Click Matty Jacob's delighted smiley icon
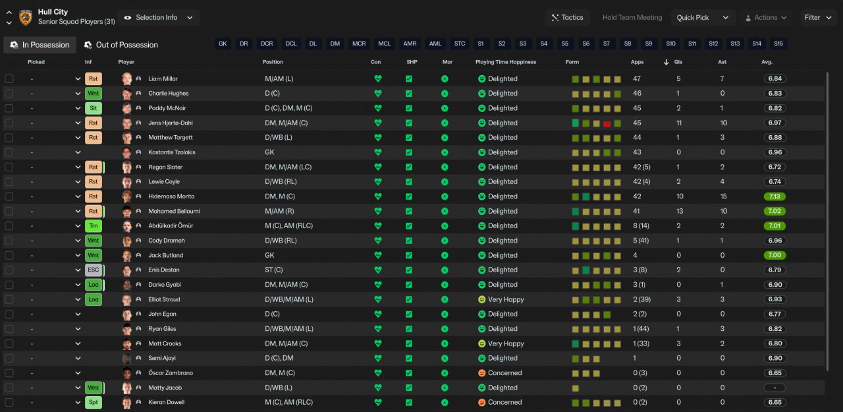The height and width of the screenshot is (412, 843). (482, 388)
